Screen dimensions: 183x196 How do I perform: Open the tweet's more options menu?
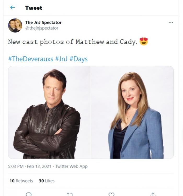171,22
